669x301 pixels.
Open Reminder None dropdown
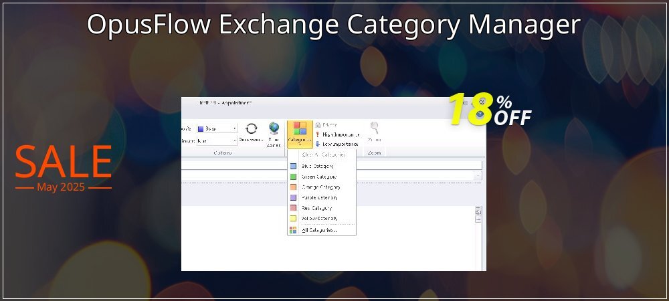[217, 140]
